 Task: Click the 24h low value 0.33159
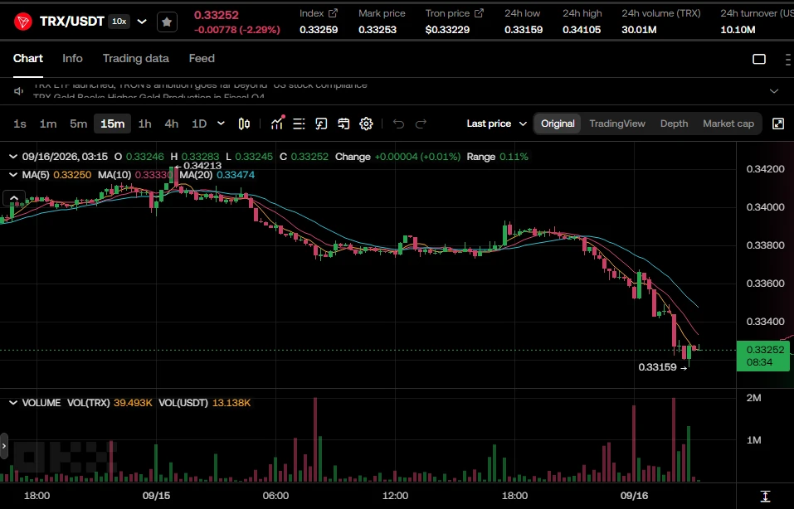pos(524,30)
